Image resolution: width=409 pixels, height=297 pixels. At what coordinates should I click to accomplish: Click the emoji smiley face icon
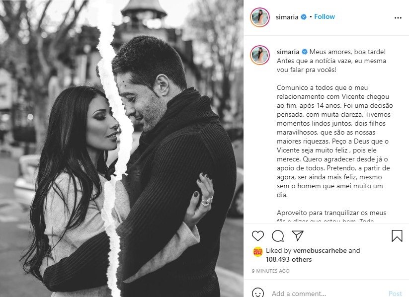pyautogui.click(x=258, y=293)
